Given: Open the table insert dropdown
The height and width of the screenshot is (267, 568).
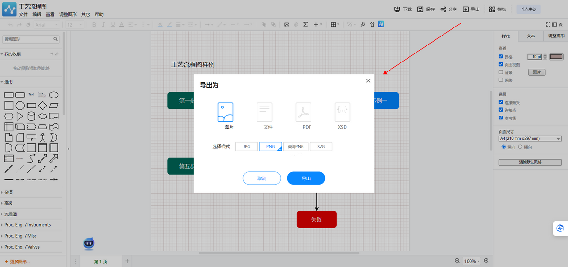Looking at the screenshot, I should [x=335, y=24].
